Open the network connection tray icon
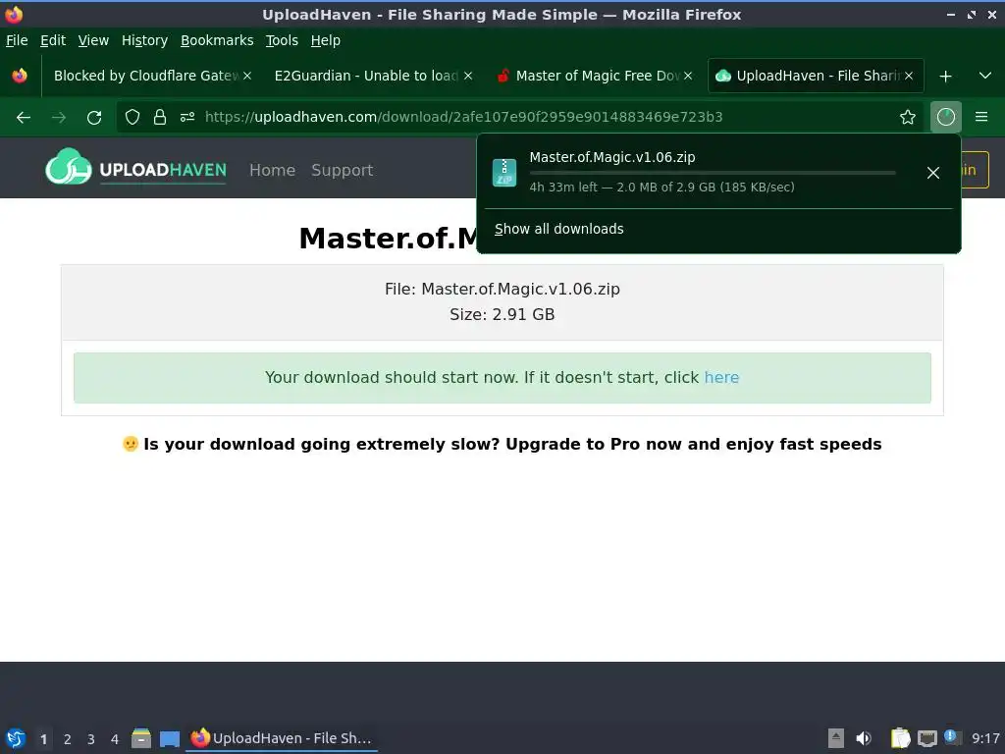The width and height of the screenshot is (1005, 754). [926, 738]
